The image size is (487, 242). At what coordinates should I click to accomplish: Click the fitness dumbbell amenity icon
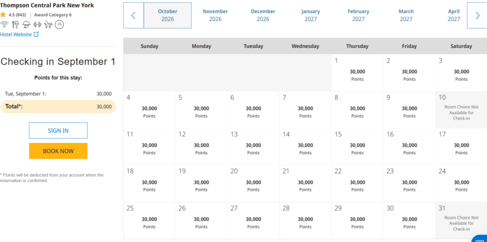[x=37, y=24]
